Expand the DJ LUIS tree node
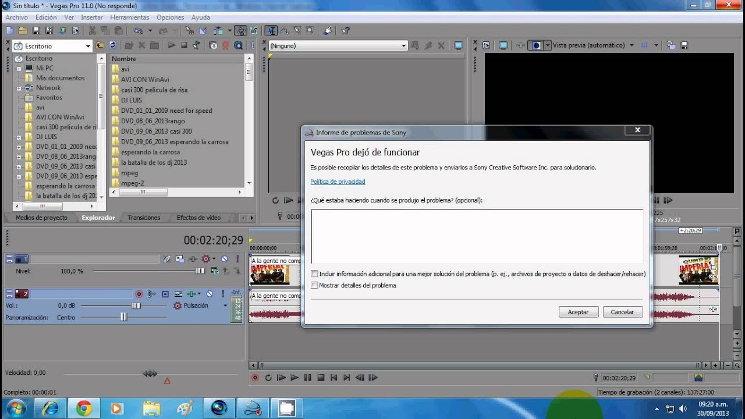This screenshot has height=419, width=745. tap(19, 137)
